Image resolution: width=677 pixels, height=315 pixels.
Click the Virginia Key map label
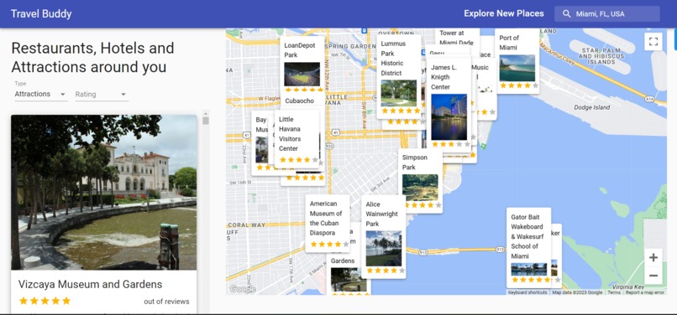(x=628, y=287)
